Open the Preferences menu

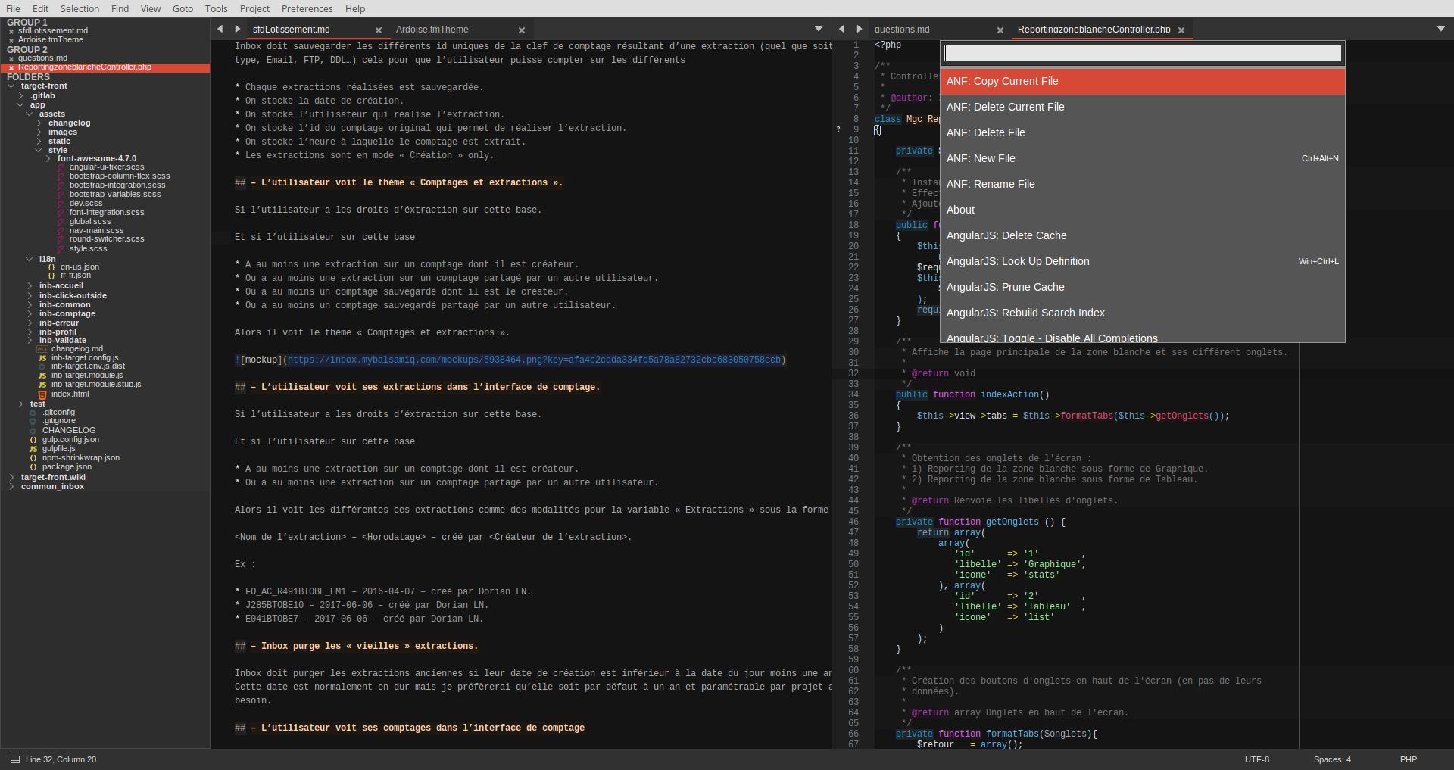tap(307, 8)
